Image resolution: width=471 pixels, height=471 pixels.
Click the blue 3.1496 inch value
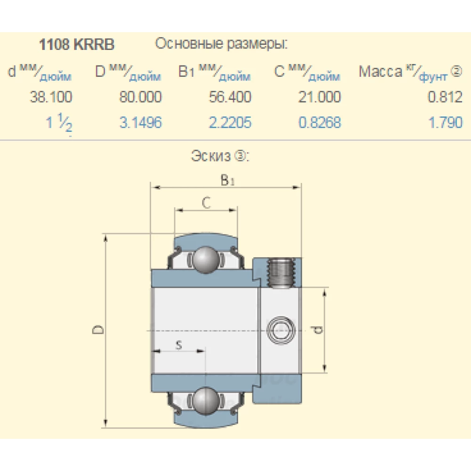pyautogui.click(x=140, y=123)
